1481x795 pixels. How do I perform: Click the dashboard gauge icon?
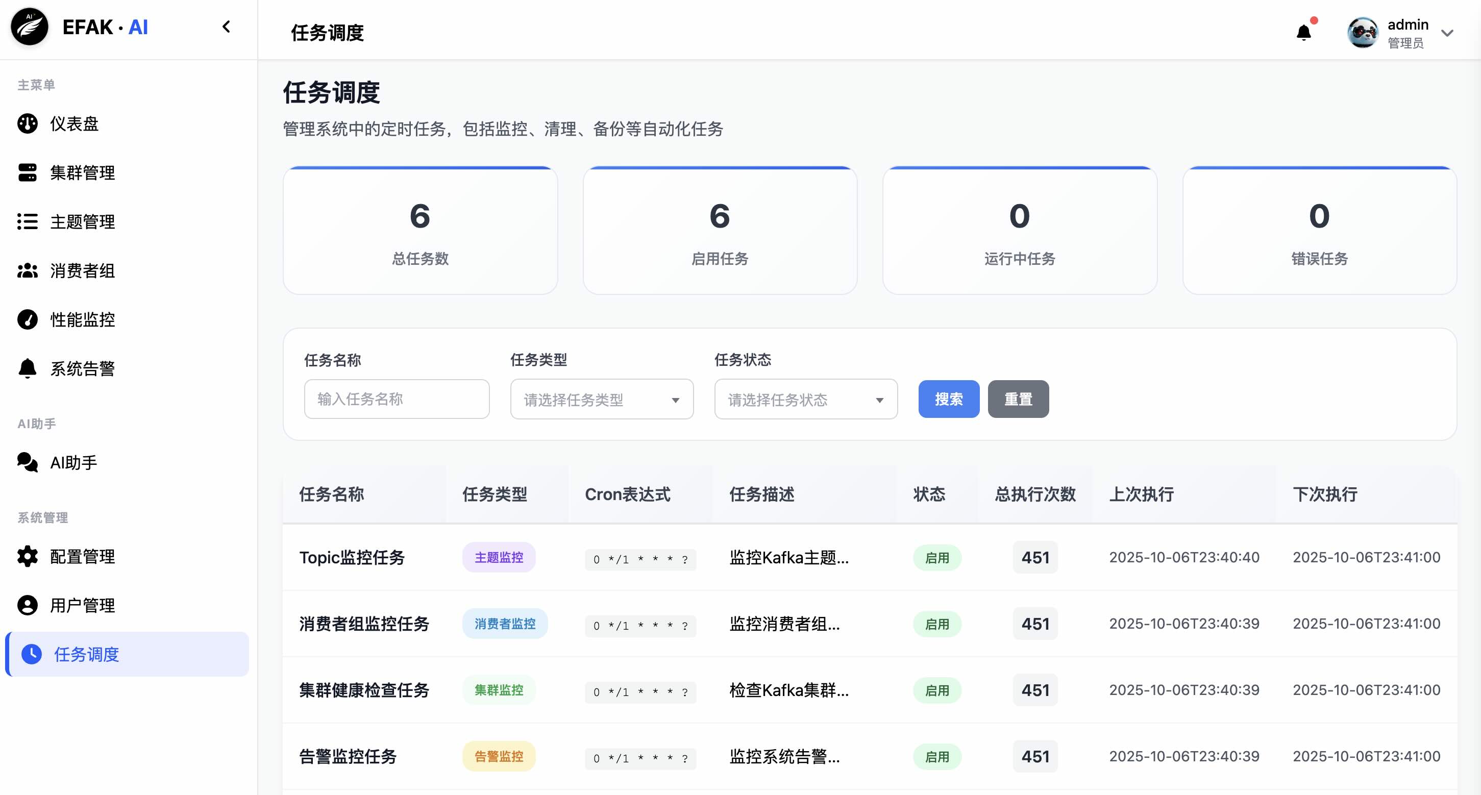pyautogui.click(x=27, y=123)
